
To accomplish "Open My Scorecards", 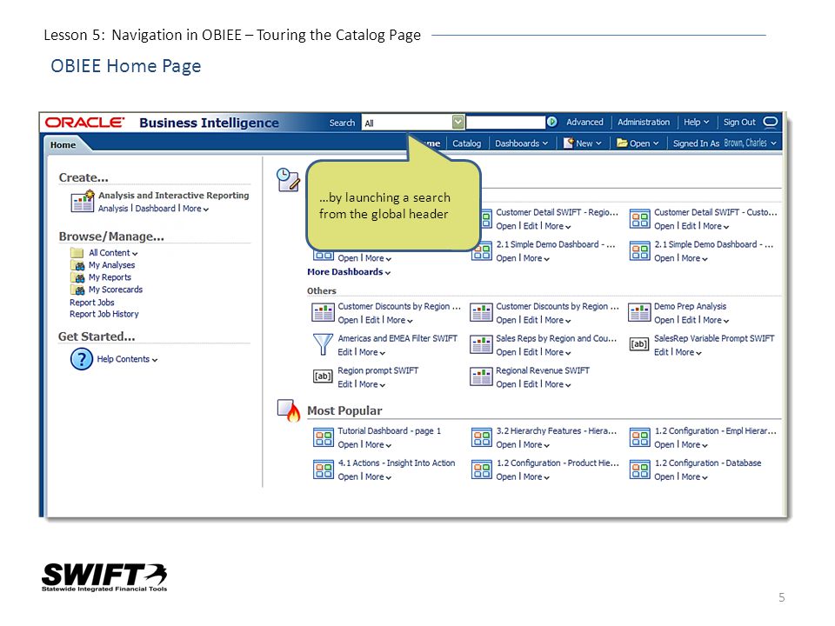I will click(x=116, y=290).
